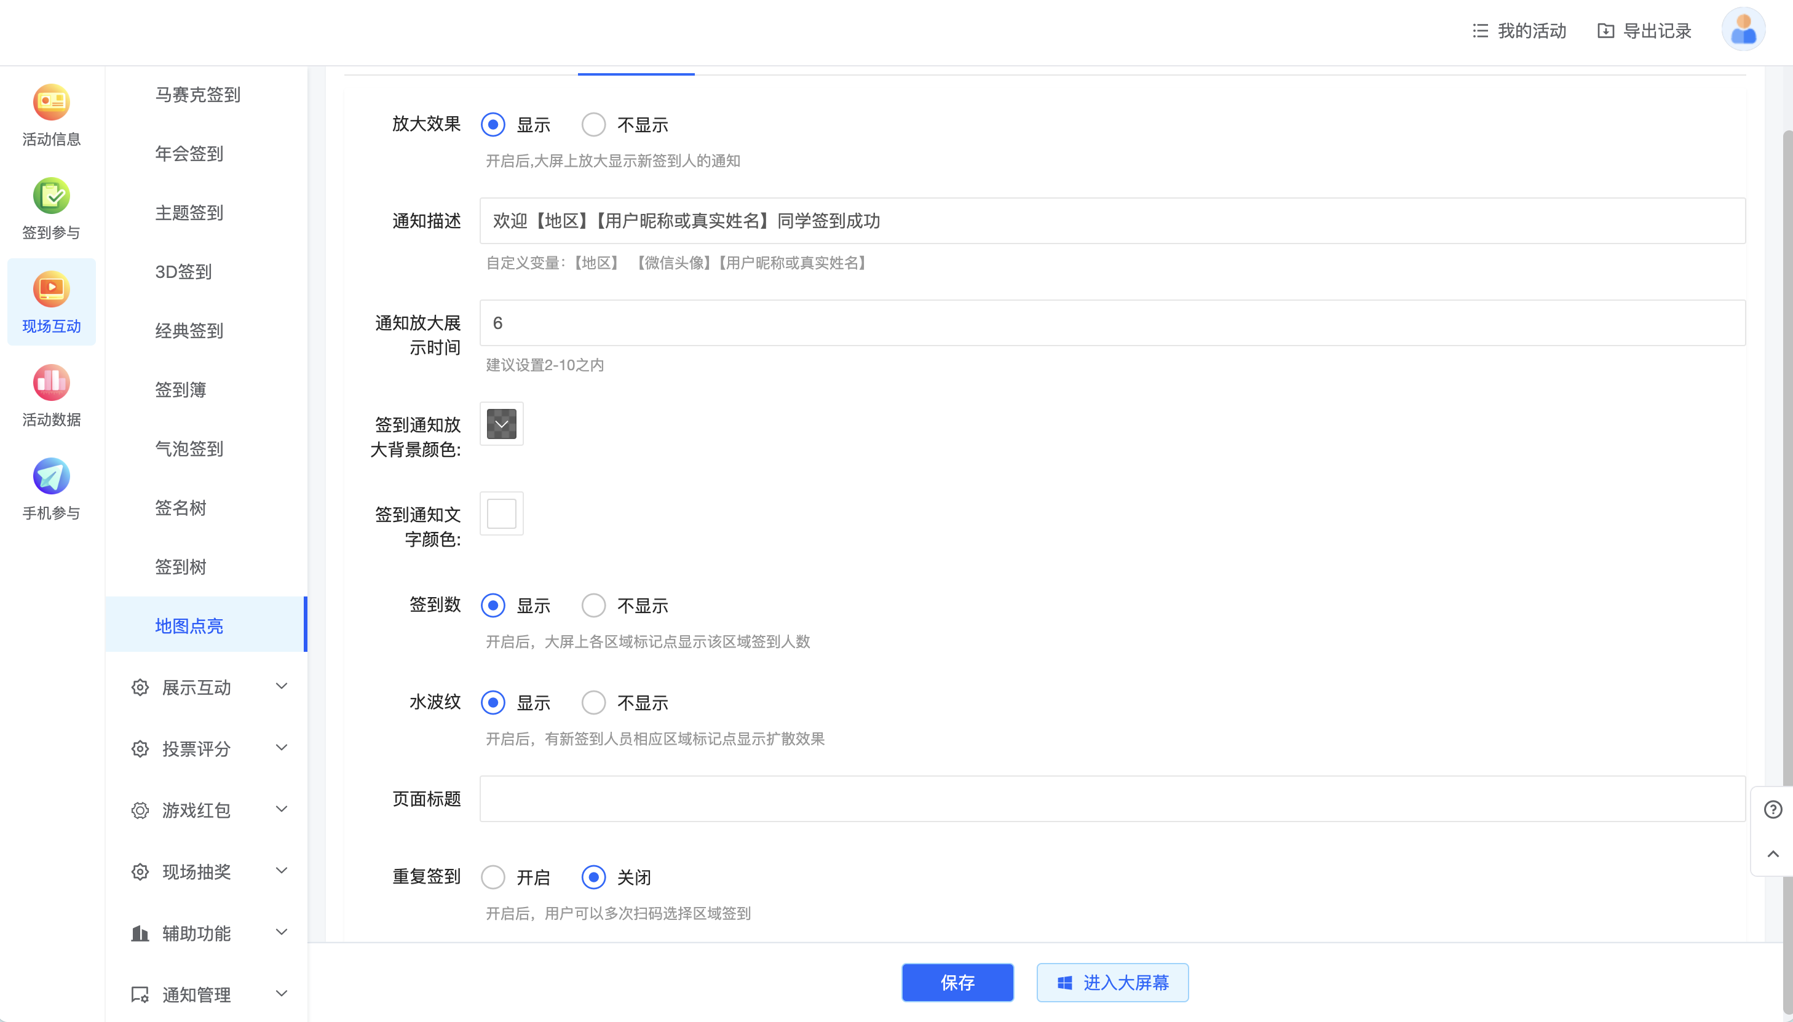Open the 活动信息 sidebar icon

click(x=51, y=103)
